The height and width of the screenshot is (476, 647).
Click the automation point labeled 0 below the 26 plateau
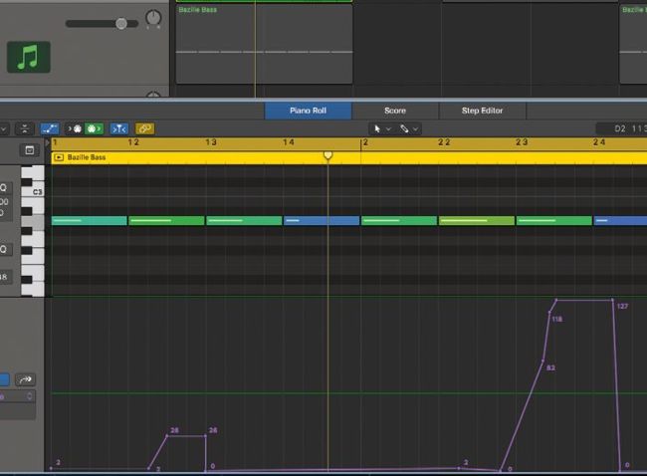[x=205, y=471]
